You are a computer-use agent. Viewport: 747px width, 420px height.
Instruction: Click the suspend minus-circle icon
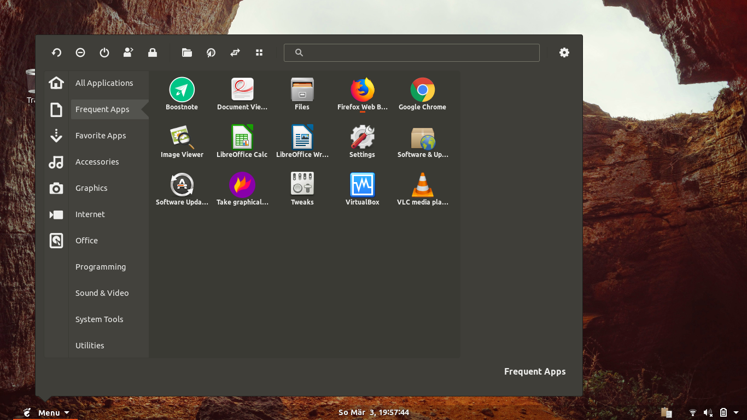[x=80, y=52]
